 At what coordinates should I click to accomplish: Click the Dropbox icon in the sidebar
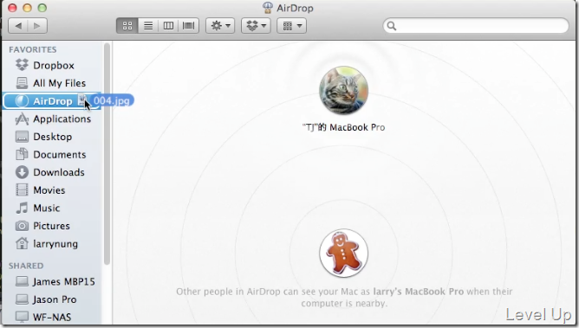pos(22,65)
